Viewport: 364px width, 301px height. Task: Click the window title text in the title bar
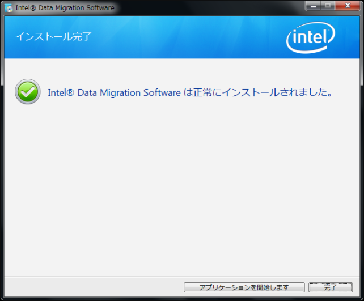coord(65,8)
